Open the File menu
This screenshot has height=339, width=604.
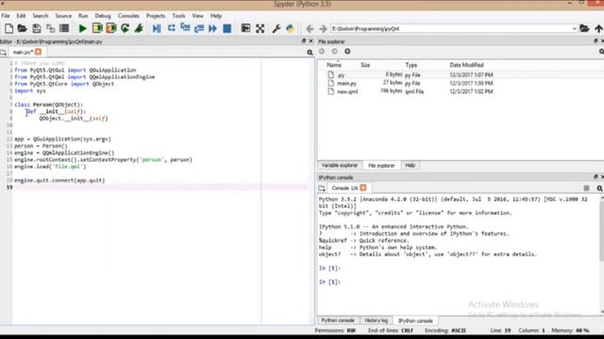click(6, 16)
